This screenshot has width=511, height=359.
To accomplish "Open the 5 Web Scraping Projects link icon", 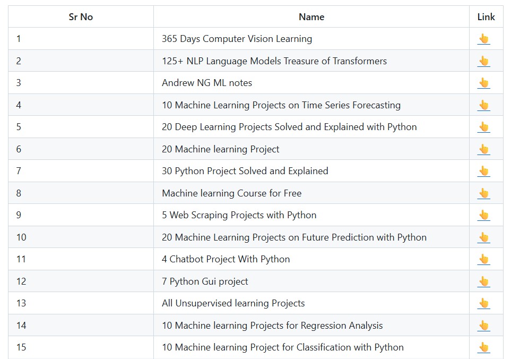I will 483,215.
